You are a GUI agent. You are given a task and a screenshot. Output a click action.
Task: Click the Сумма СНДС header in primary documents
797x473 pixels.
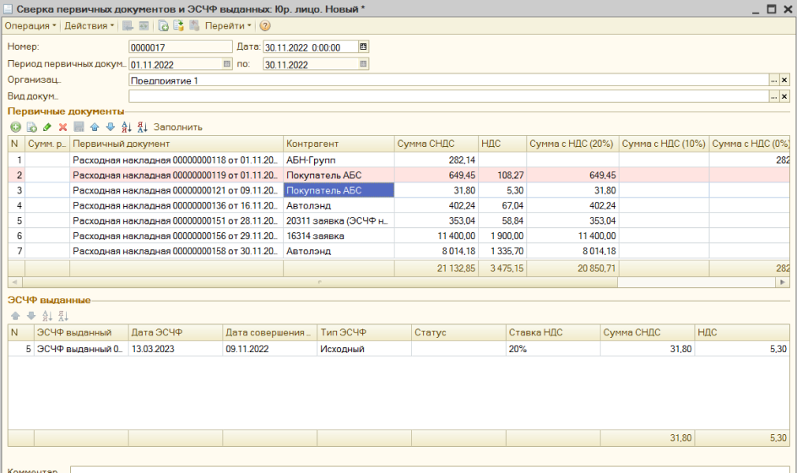(x=436, y=144)
